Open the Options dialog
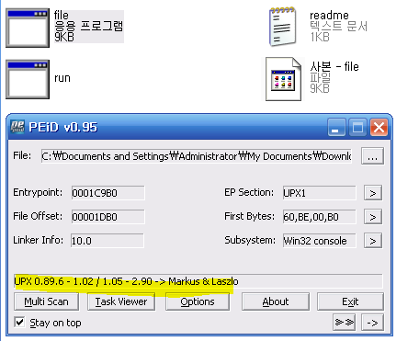Viewport: 419px width, 341px height. pyautogui.click(x=198, y=301)
